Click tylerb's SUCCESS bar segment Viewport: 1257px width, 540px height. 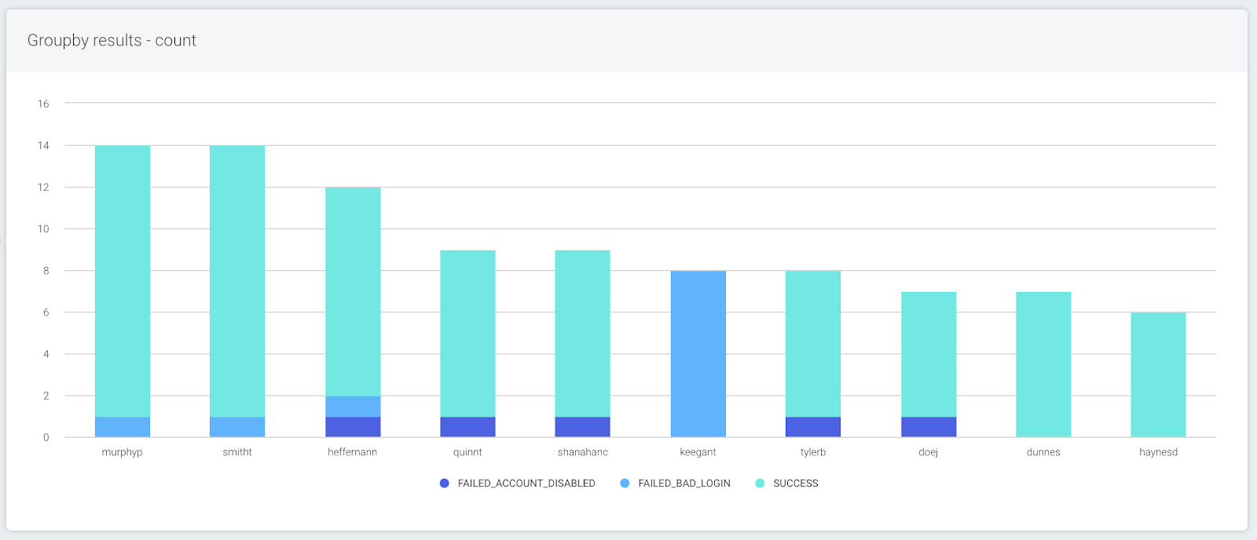coord(813,344)
